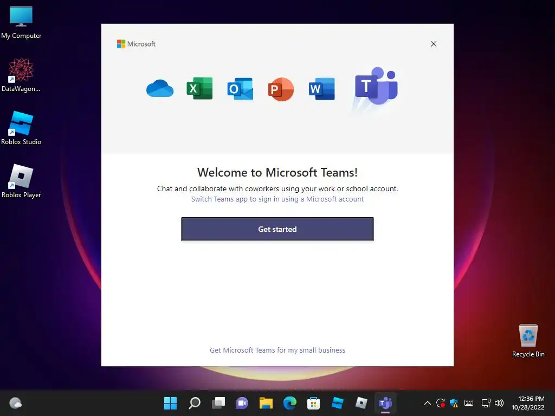Launch Microsoft Edge from taskbar
This screenshot has width=555, height=416.
[289, 403]
